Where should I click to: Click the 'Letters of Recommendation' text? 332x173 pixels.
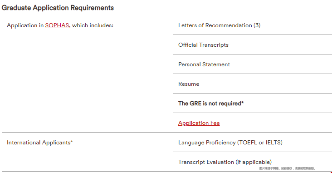click(x=215, y=25)
